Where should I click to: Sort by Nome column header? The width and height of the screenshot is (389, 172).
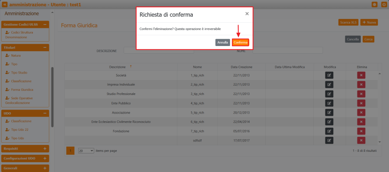tap(198, 67)
